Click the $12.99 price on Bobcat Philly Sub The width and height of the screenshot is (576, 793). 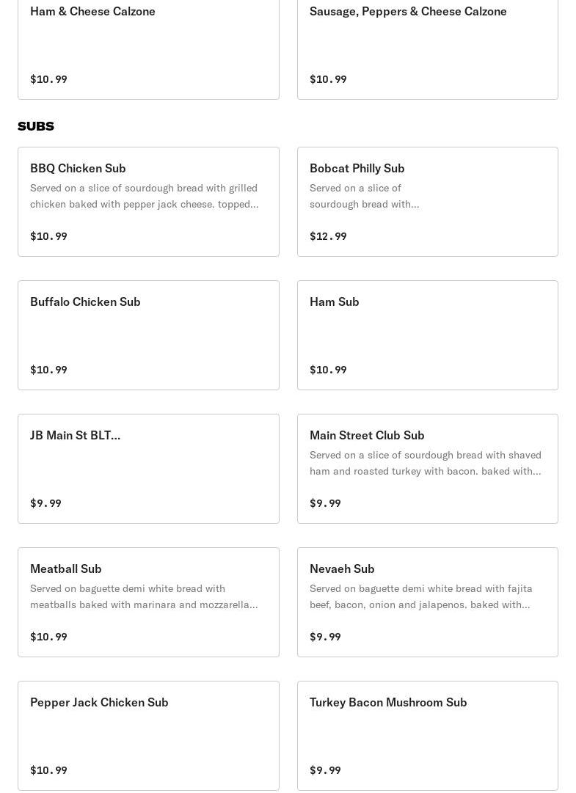click(328, 236)
